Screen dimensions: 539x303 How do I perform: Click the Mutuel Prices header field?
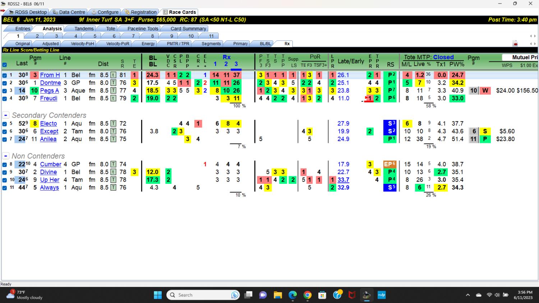pos(520,57)
